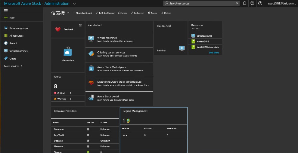This screenshot has height=153, width=298.
Task: Click the Azure Stack portal cloud icon
Action: (x=91, y=98)
